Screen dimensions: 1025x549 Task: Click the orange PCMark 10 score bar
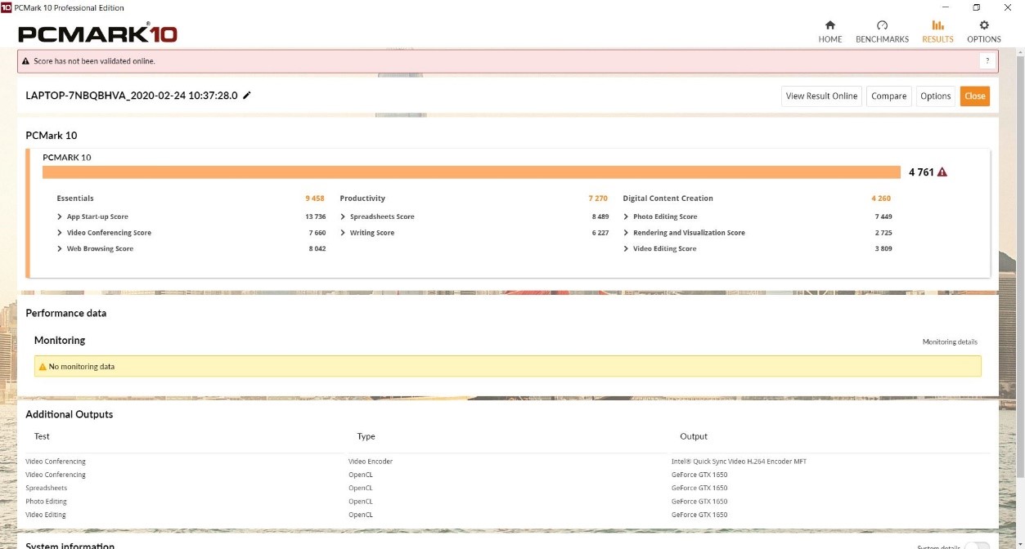pos(471,172)
